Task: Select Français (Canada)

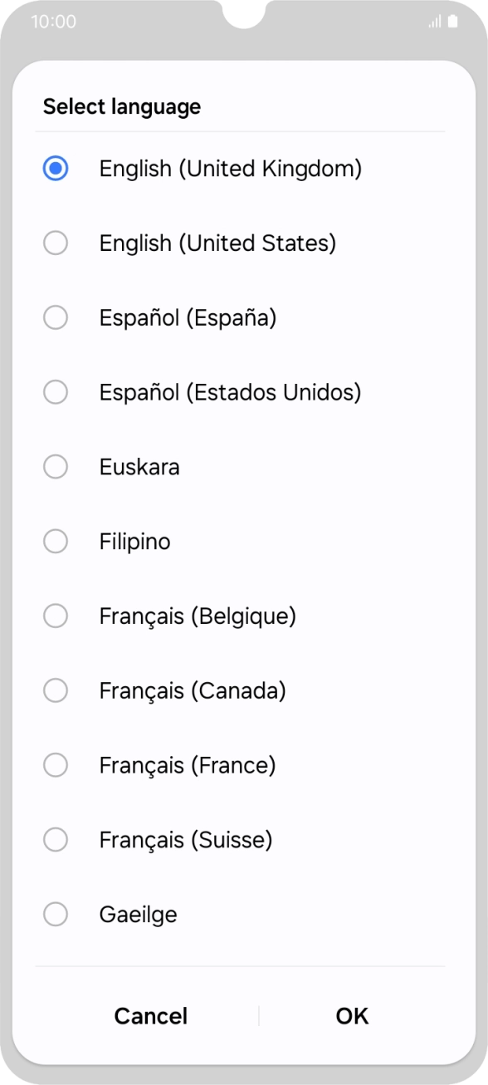Action: click(x=56, y=690)
